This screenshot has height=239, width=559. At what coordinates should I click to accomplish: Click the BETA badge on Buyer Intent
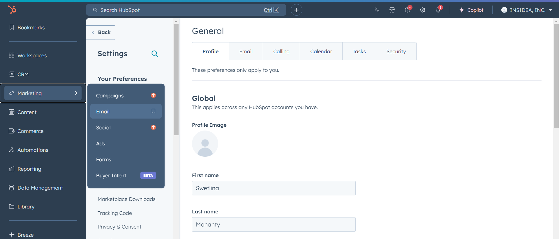click(x=148, y=175)
